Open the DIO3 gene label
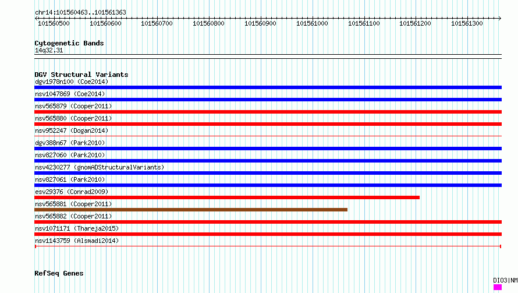This screenshot has height=293, width=518. pos(505,280)
